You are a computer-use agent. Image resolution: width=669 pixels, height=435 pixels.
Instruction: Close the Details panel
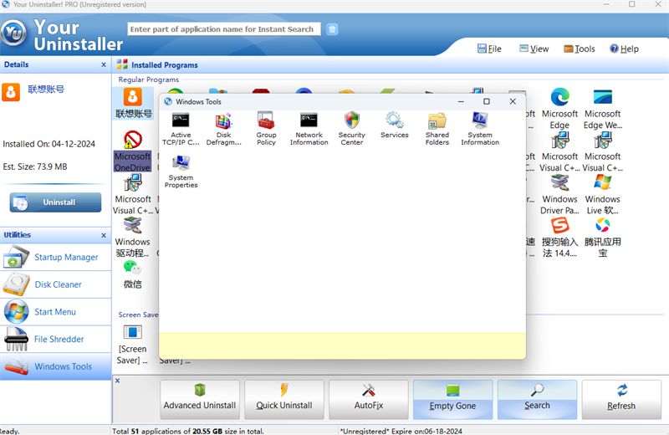(x=104, y=64)
